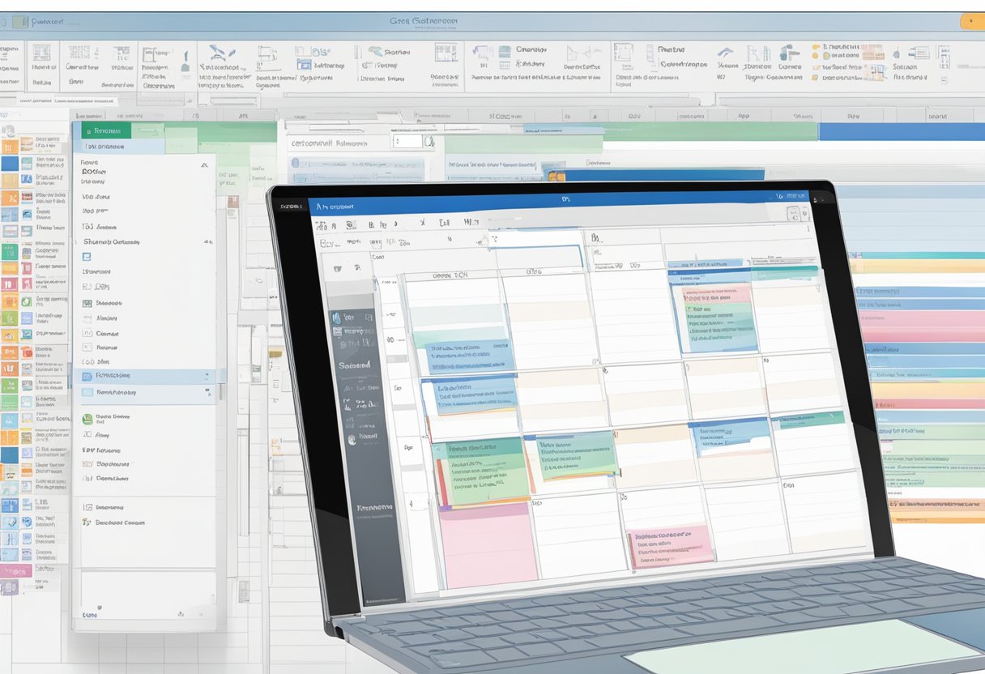
Task: Click round icon near bottom of dark sidebar
Action: tap(352, 438)
